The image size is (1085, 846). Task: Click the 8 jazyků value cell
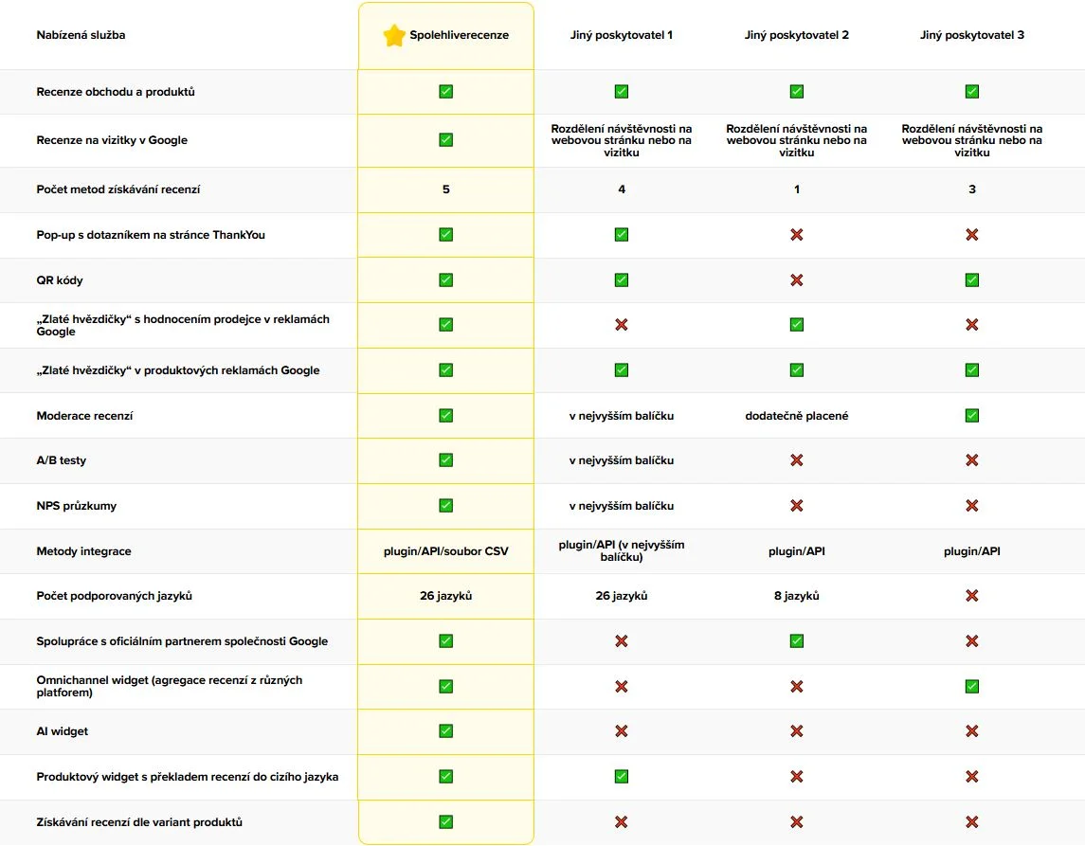797,596
